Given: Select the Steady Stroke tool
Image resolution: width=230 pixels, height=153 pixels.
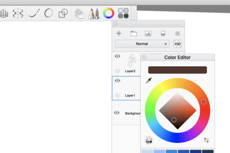Looking at the screenshot, I should 34,14.
